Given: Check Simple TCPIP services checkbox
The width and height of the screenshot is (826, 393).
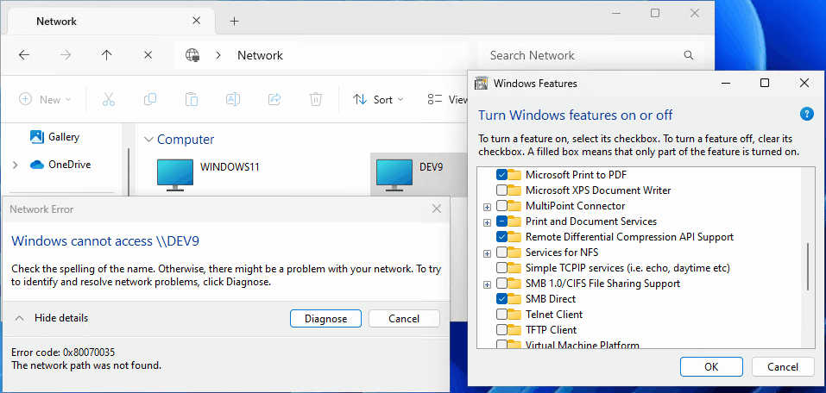Looking at the screenshot, I should pyautogui.click(x=501, y=268).
